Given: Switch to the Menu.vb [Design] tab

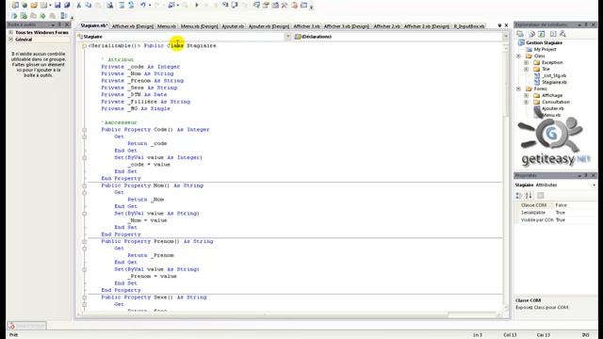Looking at the screenshot, I should [199, 26].
